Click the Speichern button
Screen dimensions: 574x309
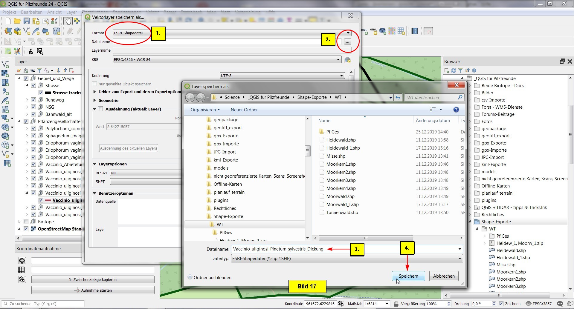coord(408,276)
